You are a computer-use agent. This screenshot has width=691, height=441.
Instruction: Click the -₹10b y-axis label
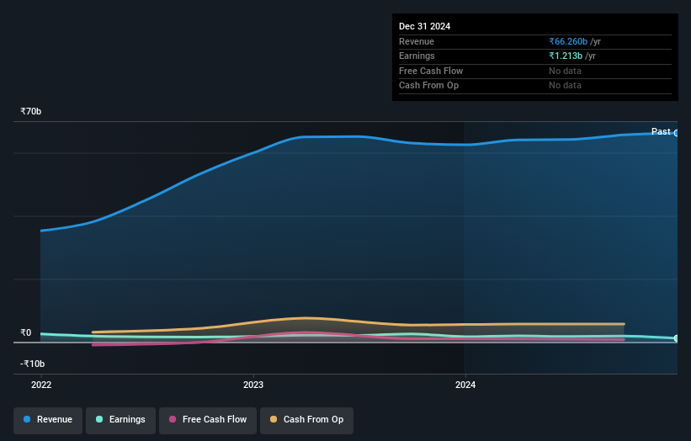32,364
